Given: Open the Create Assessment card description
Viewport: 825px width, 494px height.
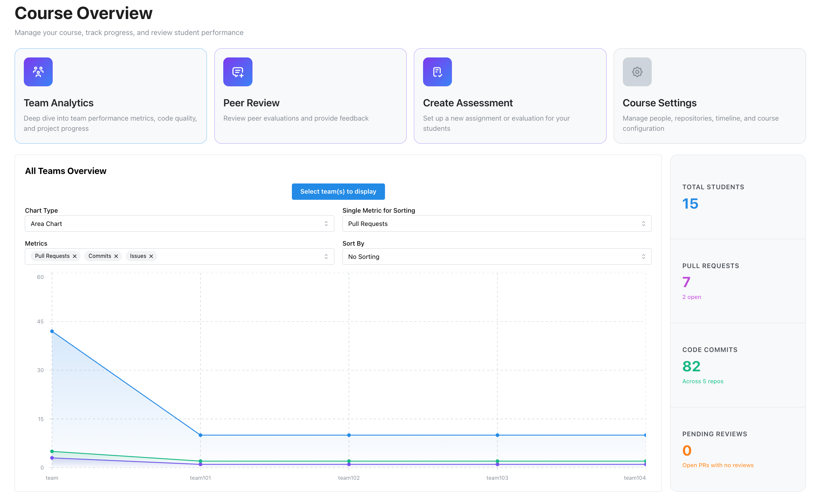Looking at the screenshot, I should (496, 123).
